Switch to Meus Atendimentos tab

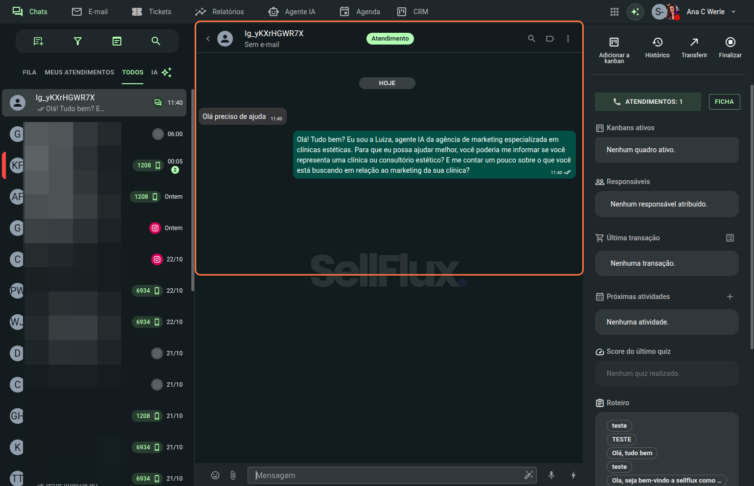(x=79, y=72)
